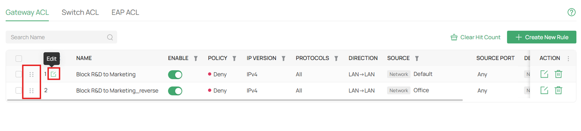The height and width of the screenshot is (131, 581).
Task: Check the box for rule 2
Action: coord(19,90)
